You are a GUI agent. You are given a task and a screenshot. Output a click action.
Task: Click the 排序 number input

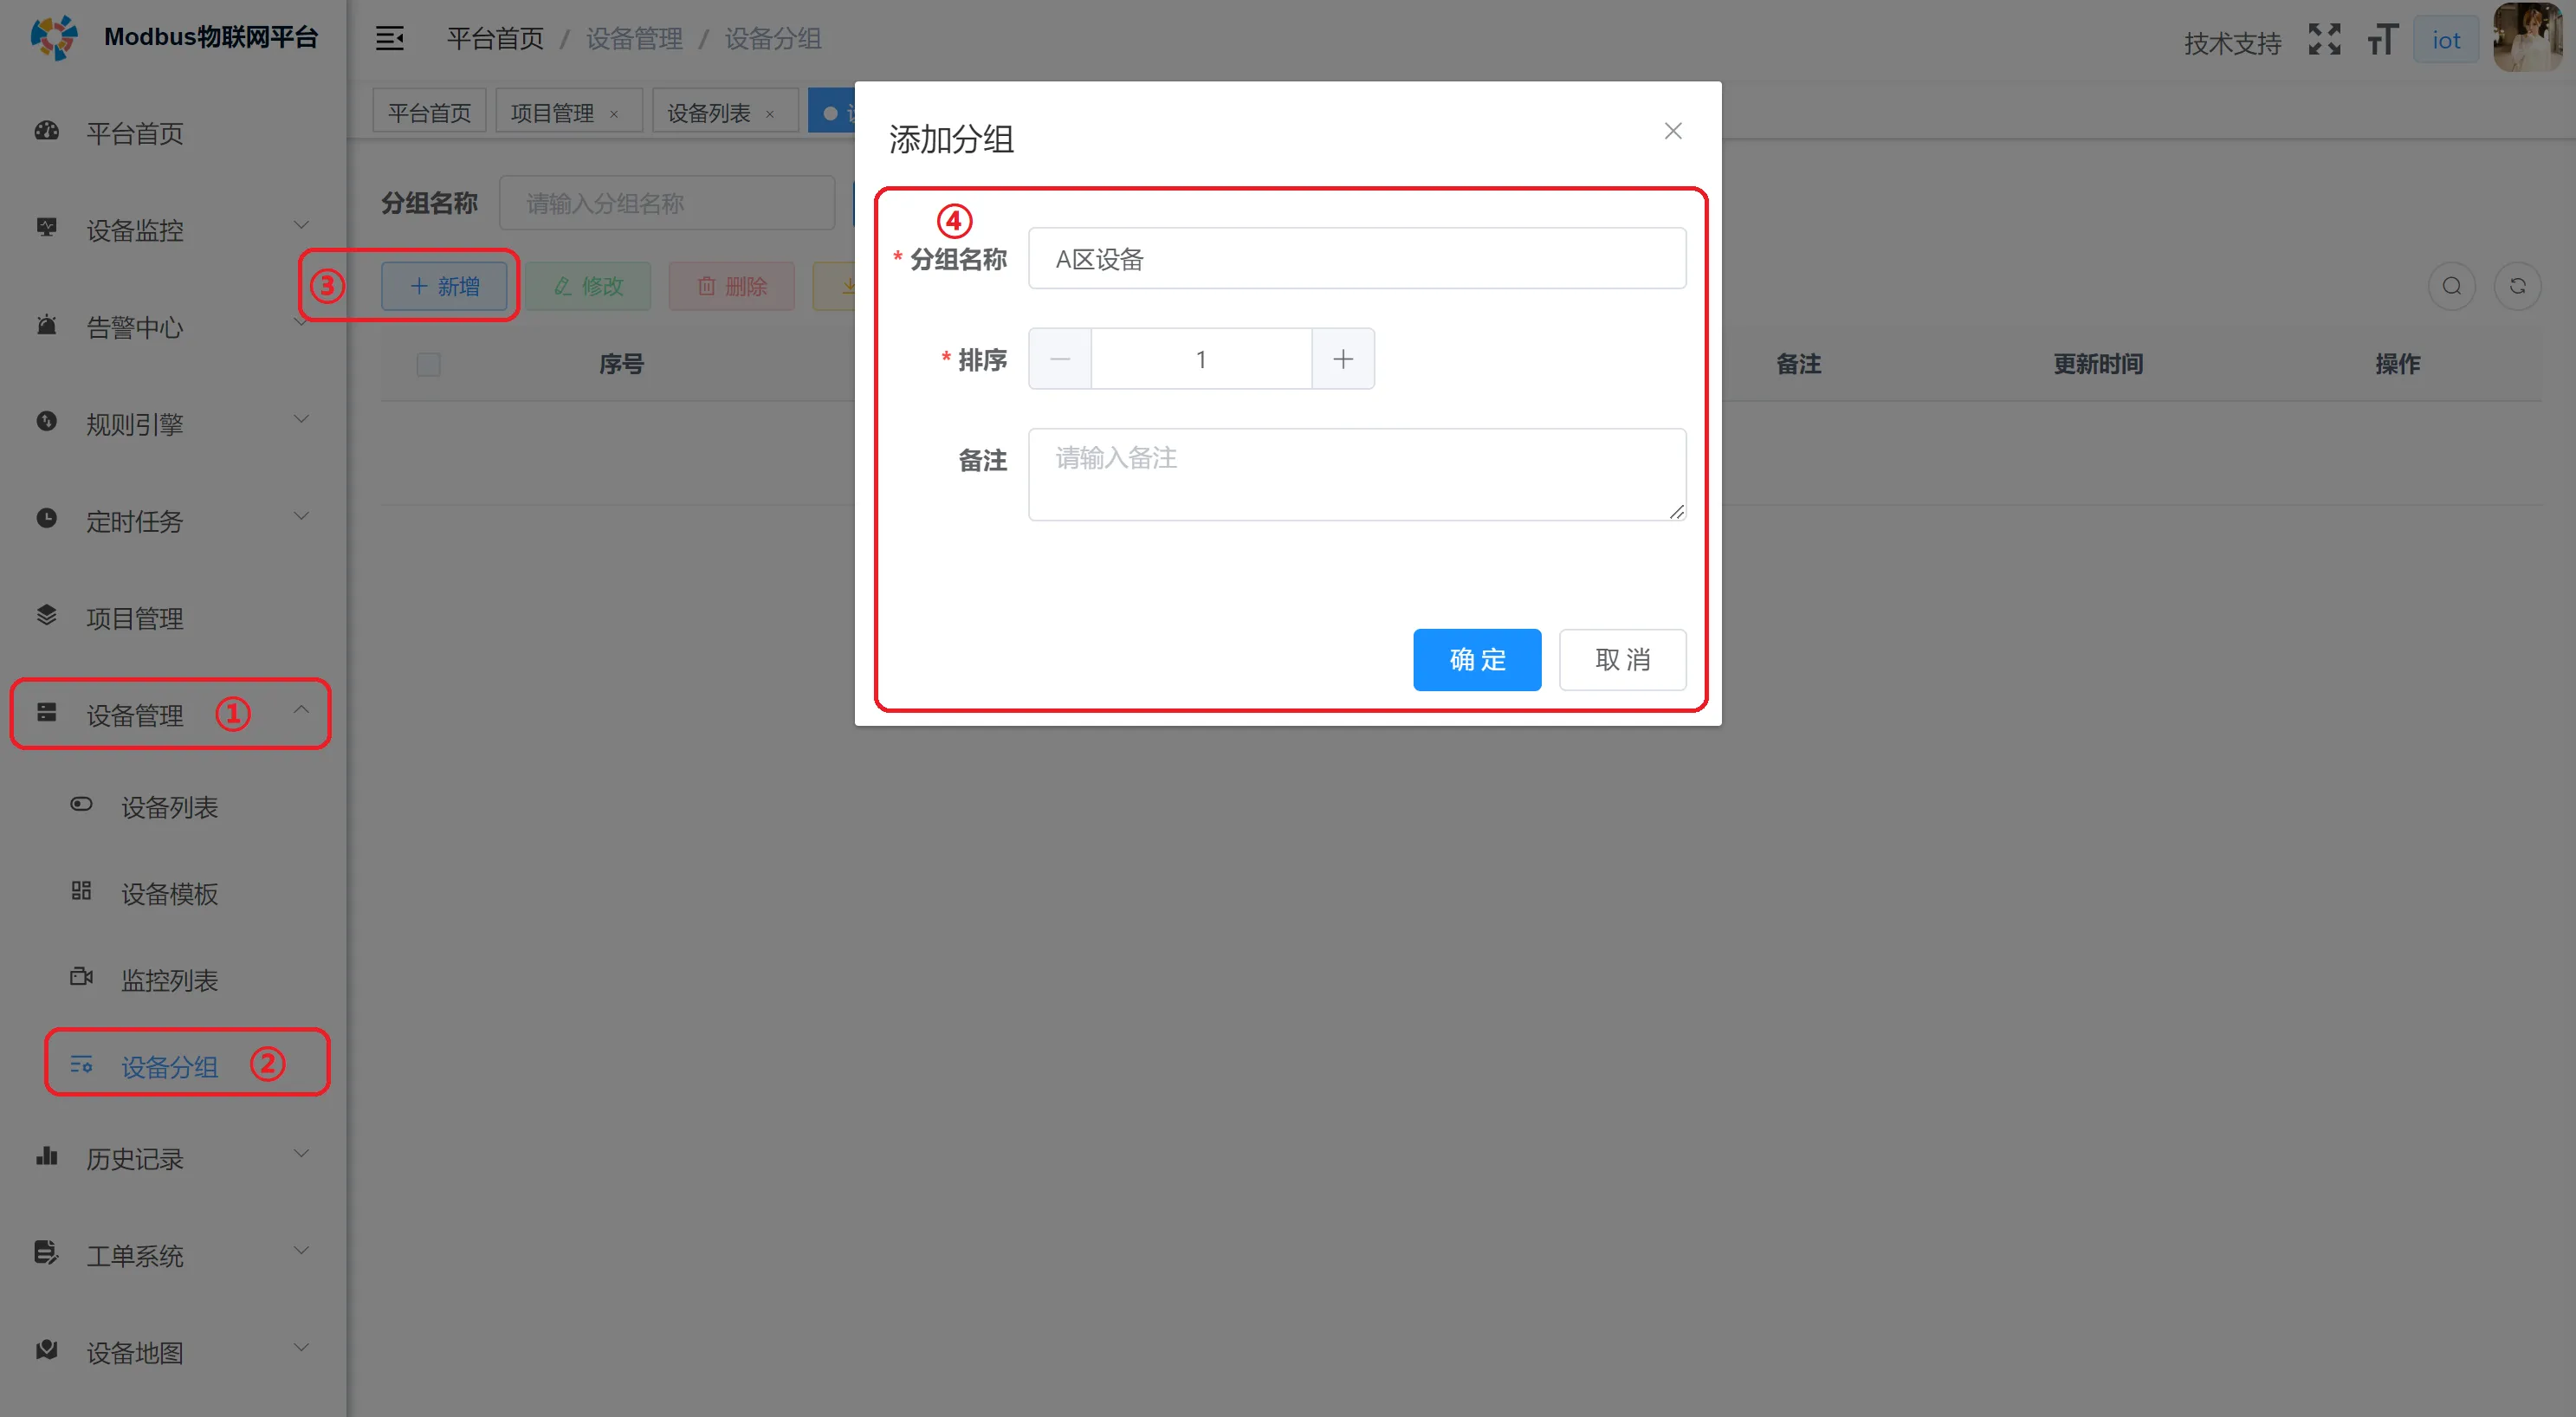click(1201, 358)
